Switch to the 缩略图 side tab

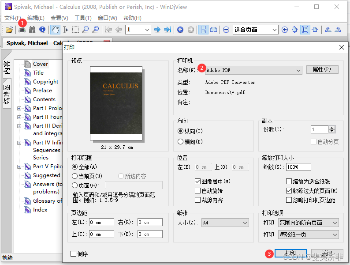[7, 94]
